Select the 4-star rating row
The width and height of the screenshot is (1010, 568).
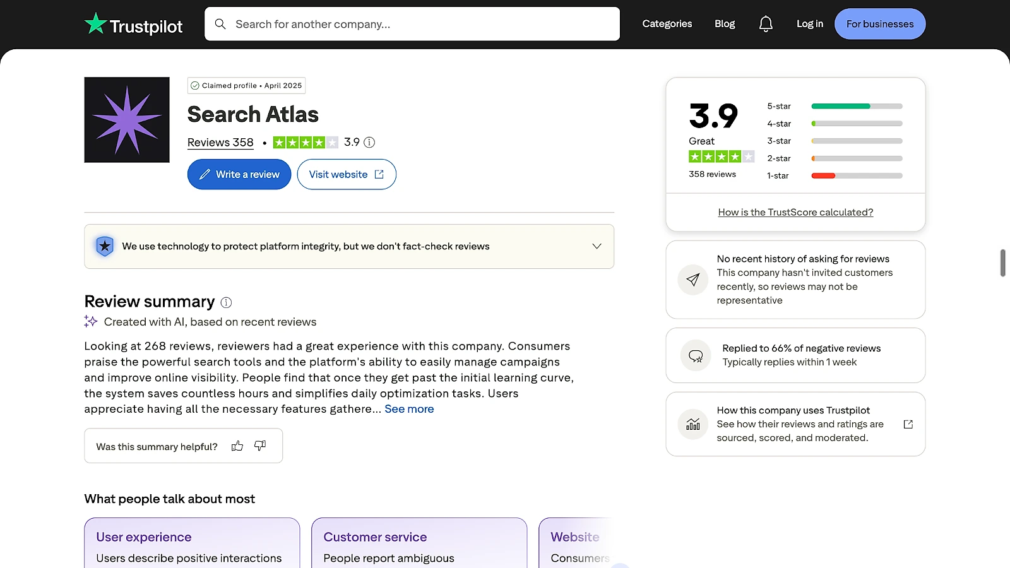(835, 124)
